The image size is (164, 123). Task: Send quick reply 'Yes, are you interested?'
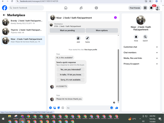coord(71,69)
